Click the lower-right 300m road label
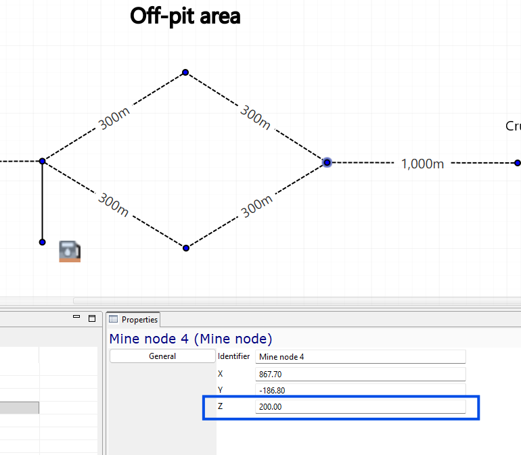This screenshot has height=455, width=521. pyautogui.click(x=256, y=206)
